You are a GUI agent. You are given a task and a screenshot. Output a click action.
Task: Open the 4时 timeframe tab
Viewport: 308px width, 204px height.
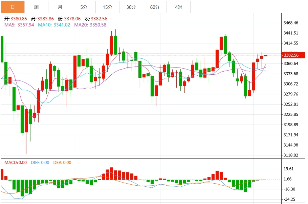tap(179, 7)
